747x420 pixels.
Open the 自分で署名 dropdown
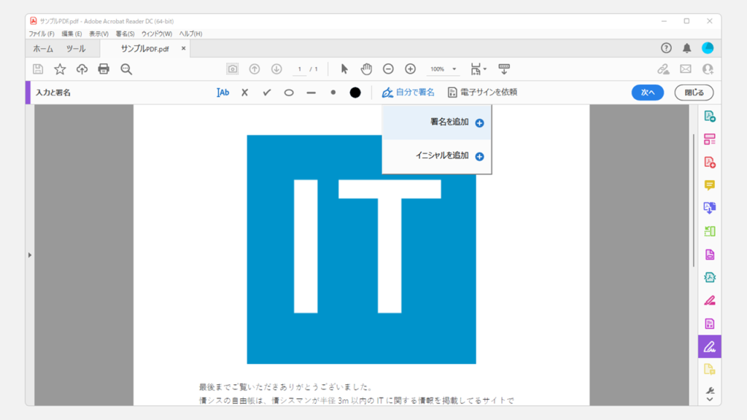point(409,93)
